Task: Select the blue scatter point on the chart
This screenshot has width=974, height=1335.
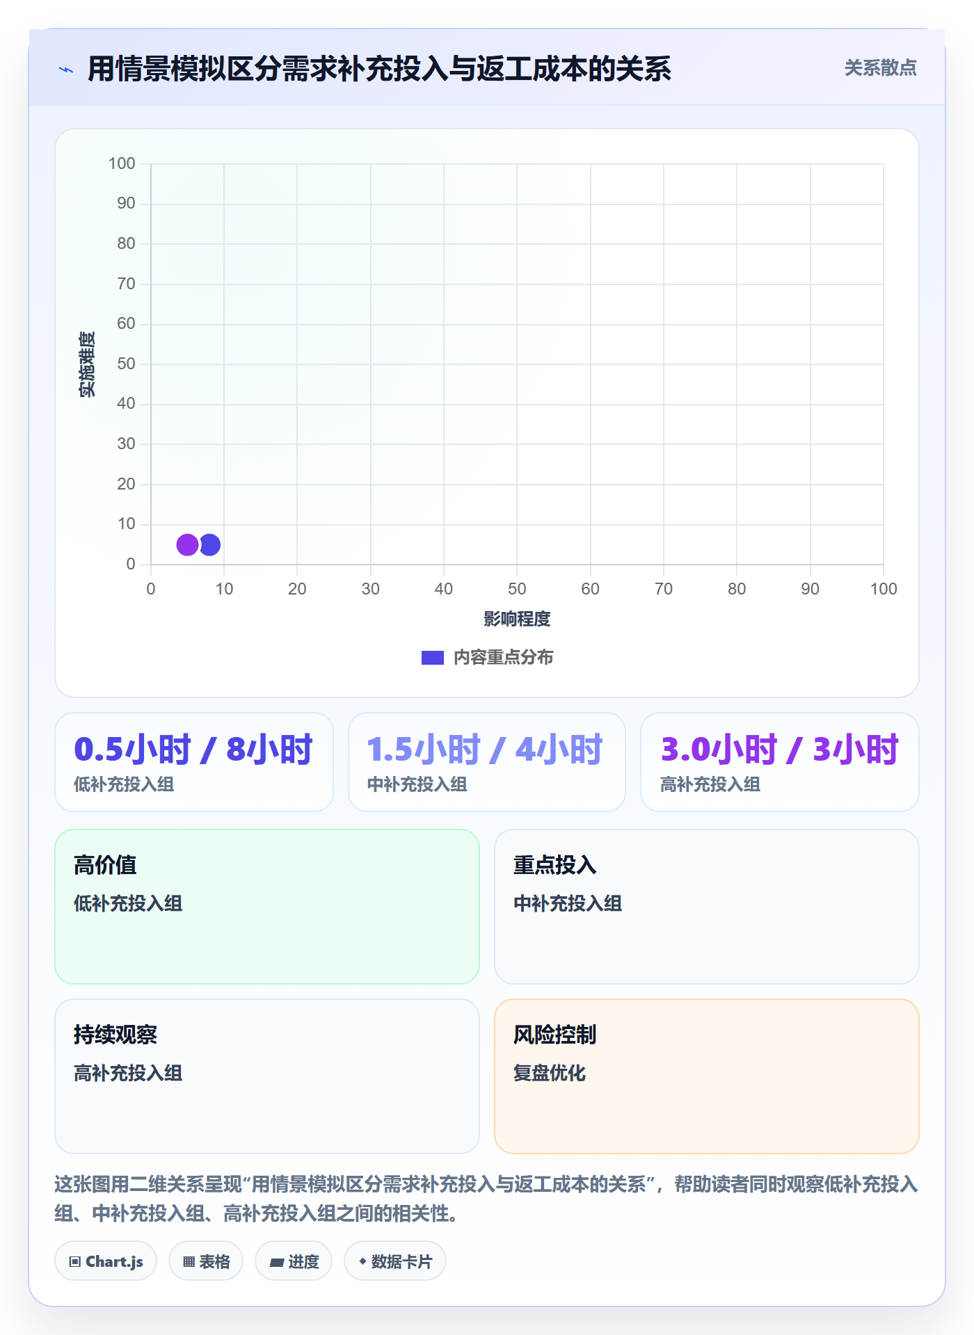Action: pyautogui.click(x=209, y=544)
